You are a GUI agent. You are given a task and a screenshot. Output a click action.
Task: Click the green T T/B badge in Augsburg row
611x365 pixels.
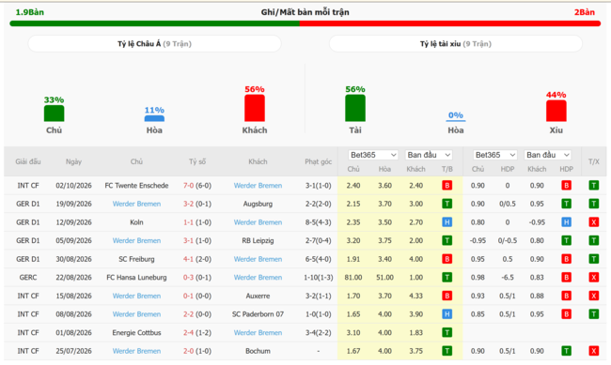tap(446, 204)
